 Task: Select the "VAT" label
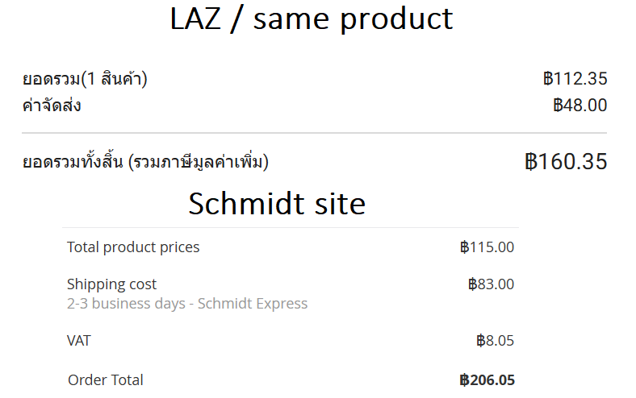pyautogui.click(x=79, y=341)
